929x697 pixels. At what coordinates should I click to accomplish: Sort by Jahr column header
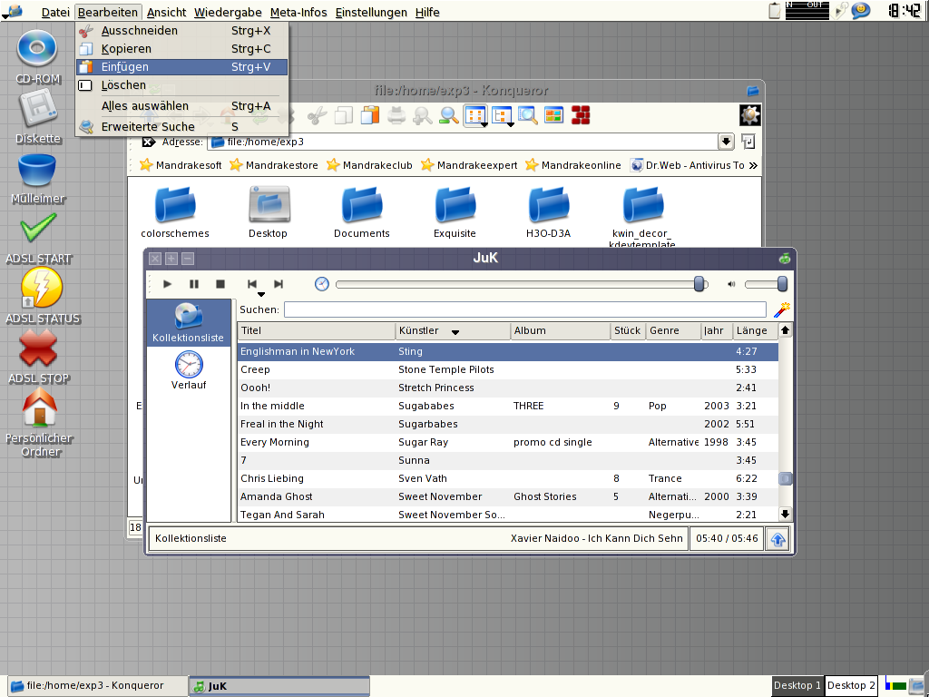click(x=717, y=330)
